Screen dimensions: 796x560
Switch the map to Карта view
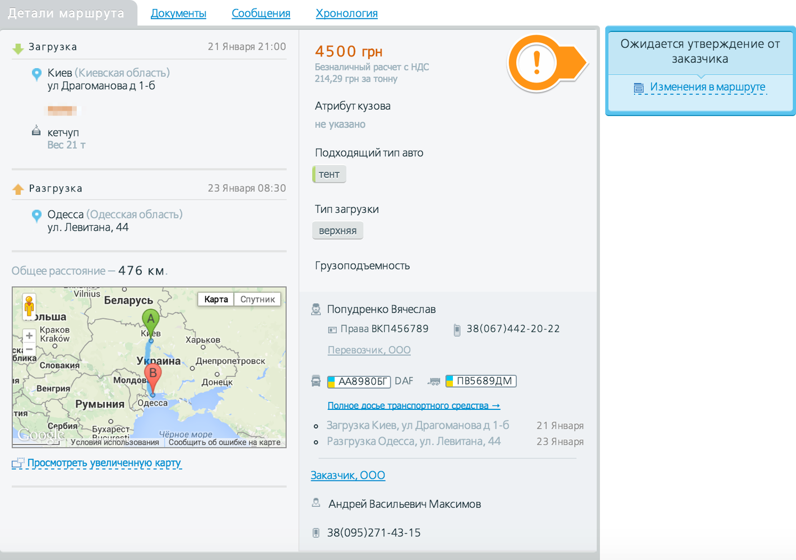216,299
